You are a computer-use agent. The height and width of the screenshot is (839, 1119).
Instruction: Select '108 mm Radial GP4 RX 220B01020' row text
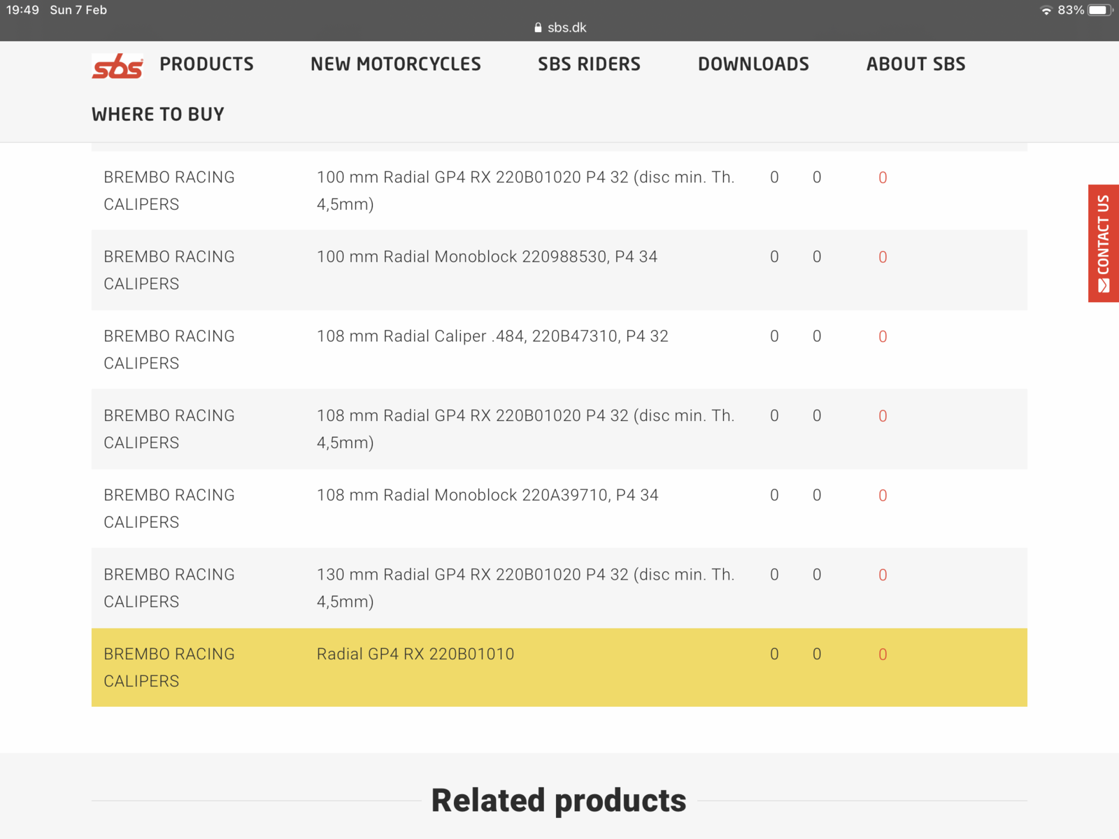coord(525,429)
